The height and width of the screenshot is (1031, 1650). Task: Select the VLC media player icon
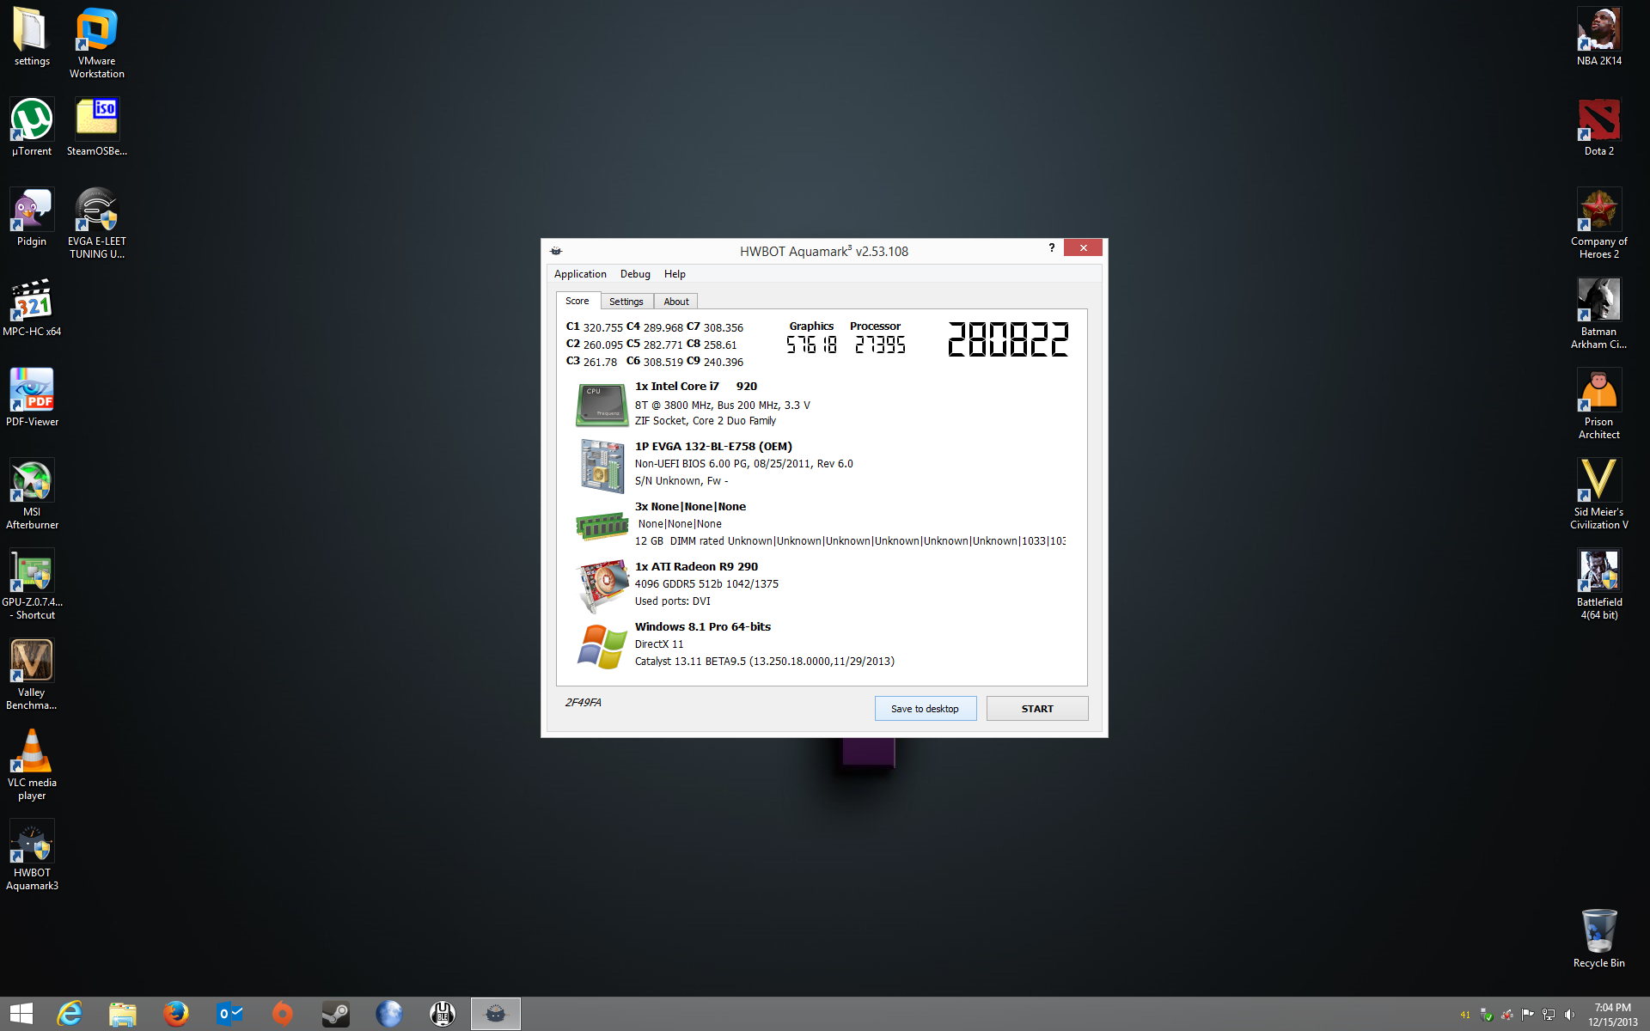(x=32, y=765)
